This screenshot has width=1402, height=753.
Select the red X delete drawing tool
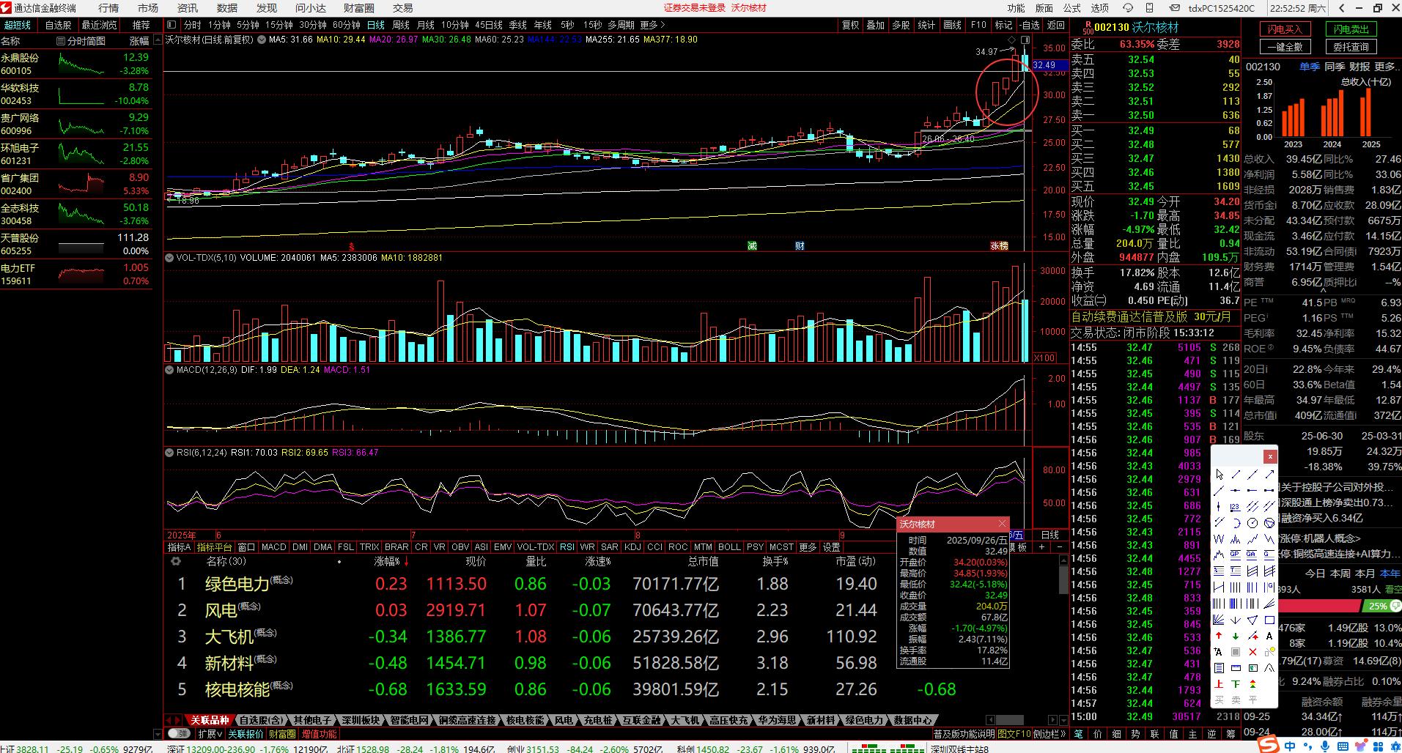coord(1252,652)
